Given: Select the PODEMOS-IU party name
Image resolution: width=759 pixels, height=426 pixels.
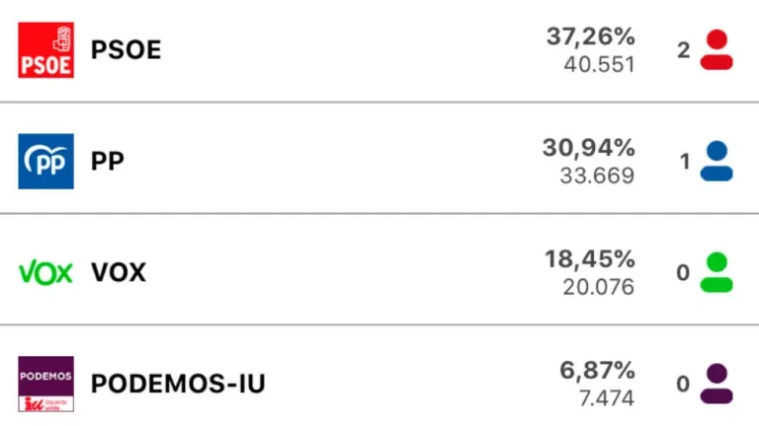Looking at the screenshot, I should point(178,385).
